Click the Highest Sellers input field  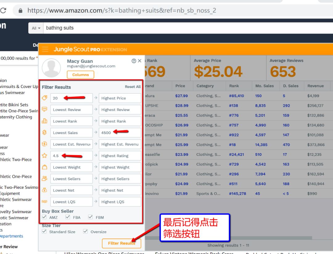pos(120,179)
